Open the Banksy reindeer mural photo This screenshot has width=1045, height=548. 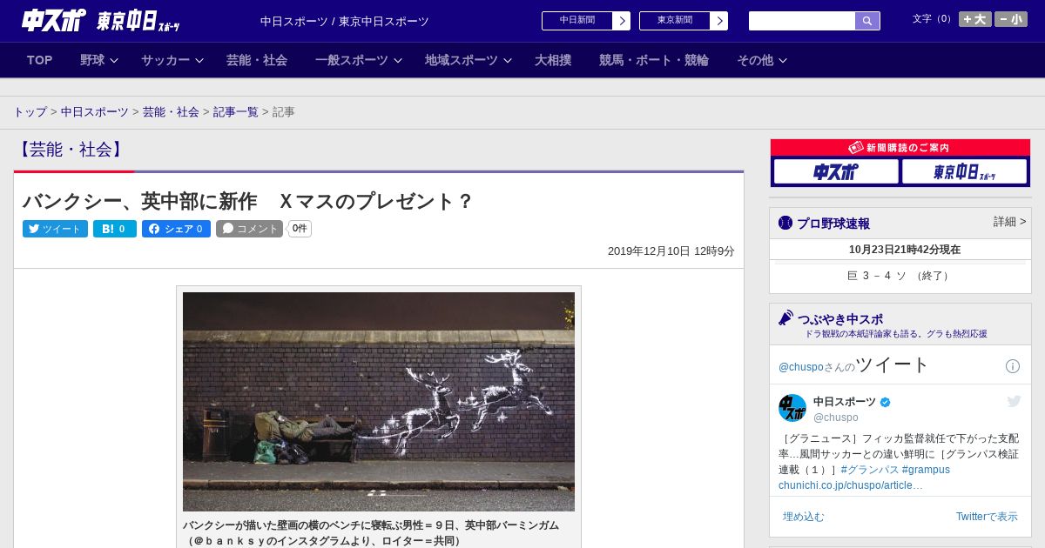click(379, 402)
